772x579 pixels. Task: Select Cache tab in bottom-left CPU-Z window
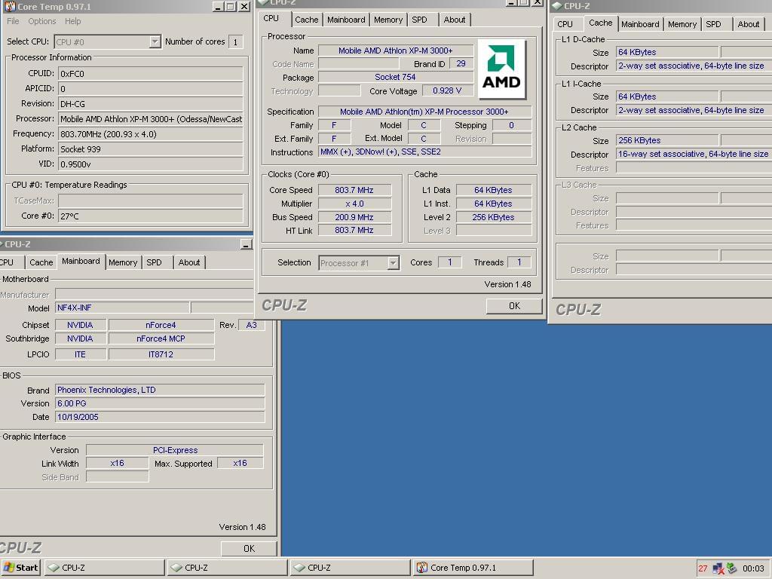[x=41, y=262]
